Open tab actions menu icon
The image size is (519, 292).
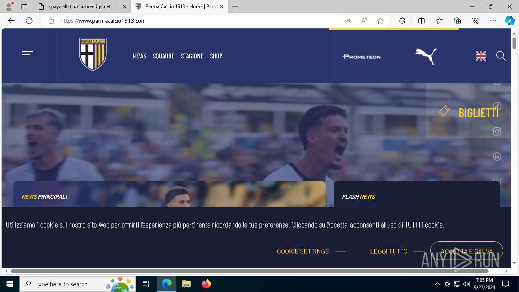[x=24, y=6]
